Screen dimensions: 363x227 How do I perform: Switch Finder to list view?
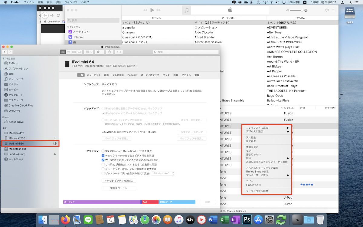[68, 52]
